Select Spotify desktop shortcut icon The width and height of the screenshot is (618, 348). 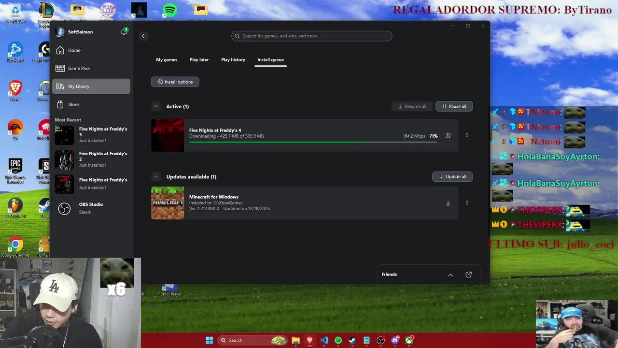[169, 11]
